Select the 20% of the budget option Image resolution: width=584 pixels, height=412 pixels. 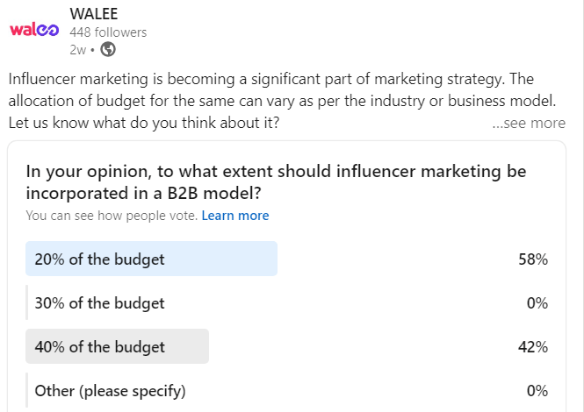pos(99,259)
